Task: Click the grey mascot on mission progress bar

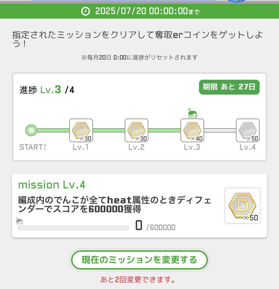Action: pos(19,221)
